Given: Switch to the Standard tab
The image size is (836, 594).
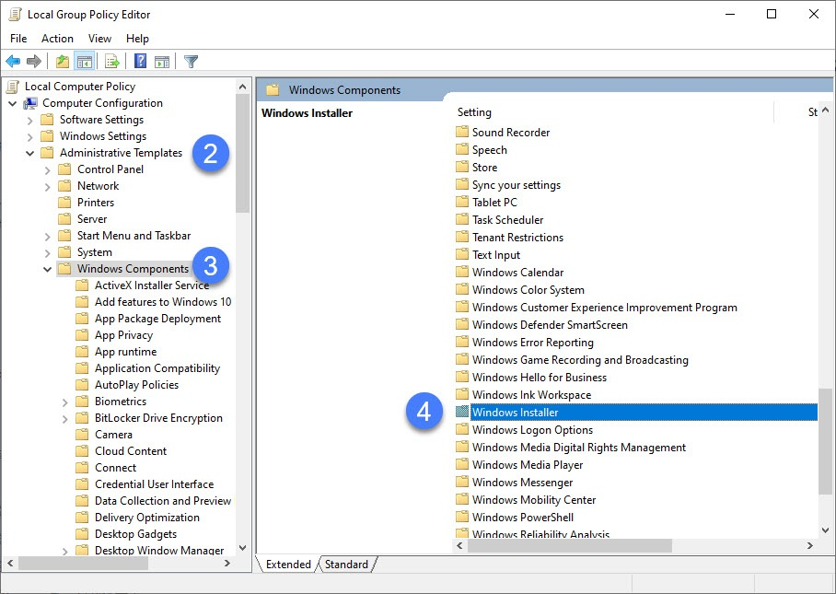Looking at the screenshot, I should (346, 565).
